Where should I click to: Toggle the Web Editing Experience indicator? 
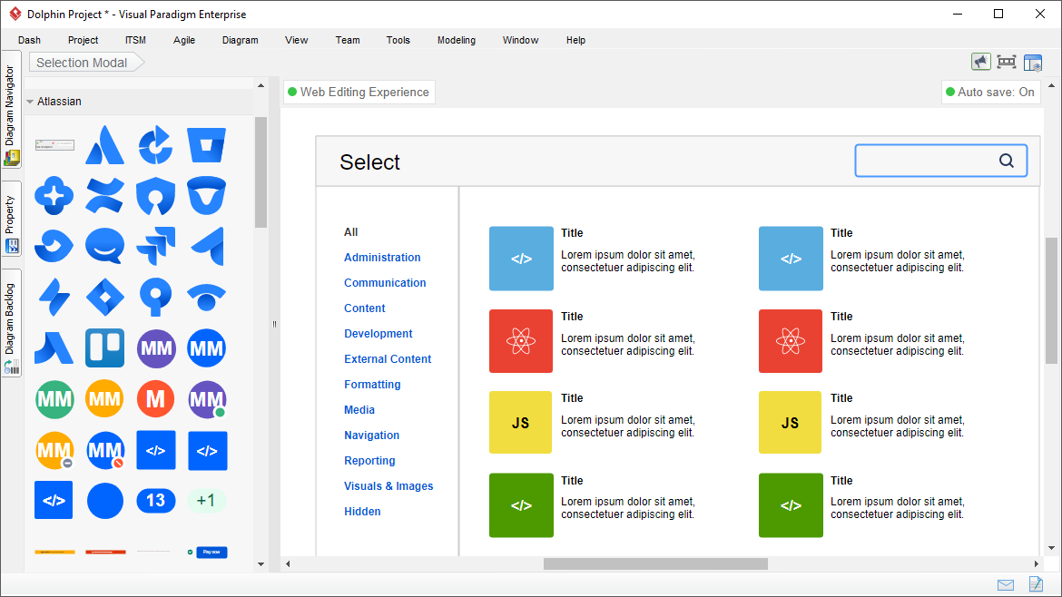pos(359,92)
